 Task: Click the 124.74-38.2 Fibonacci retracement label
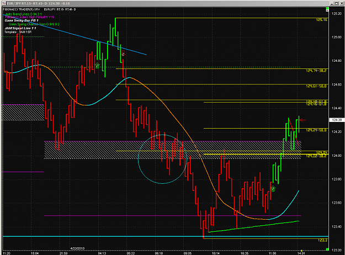coord(316,71)
